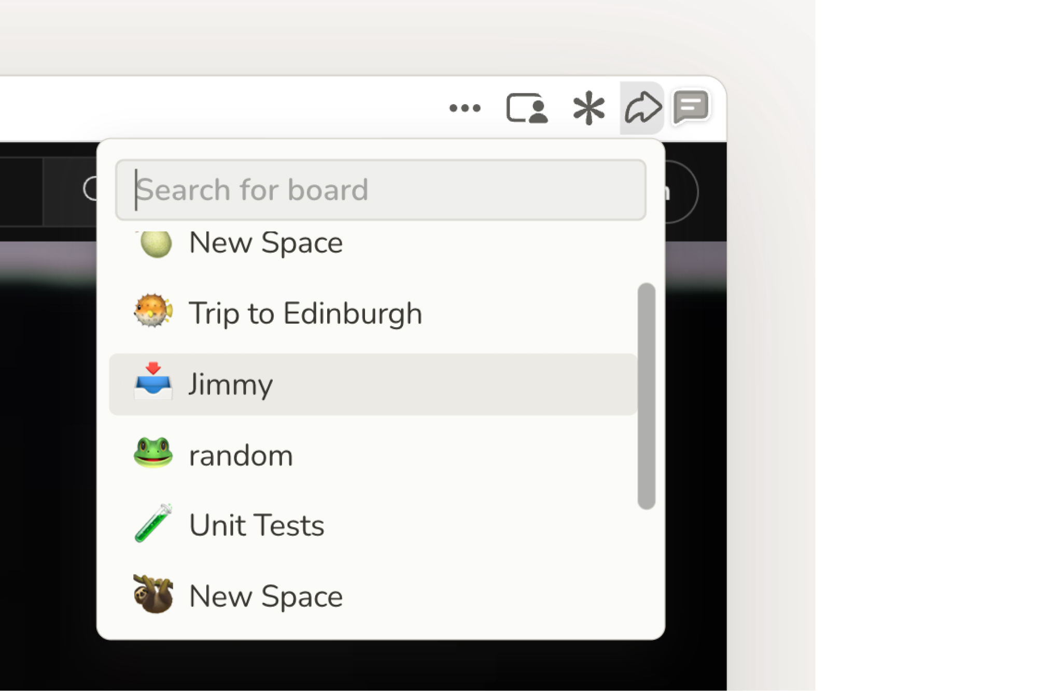1037x691 pixels.
Task: Click the board list scrollbar thumb
Action: coord(646,396)
